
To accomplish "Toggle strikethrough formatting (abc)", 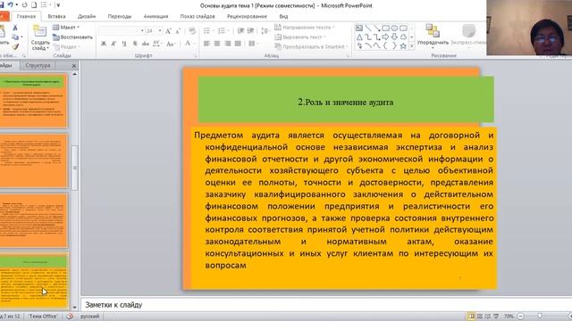I will (x=146, y=44).
